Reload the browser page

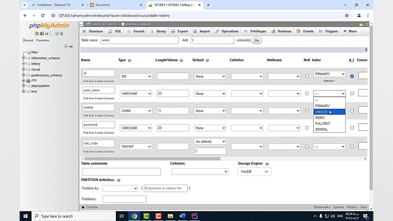(43, 15)
